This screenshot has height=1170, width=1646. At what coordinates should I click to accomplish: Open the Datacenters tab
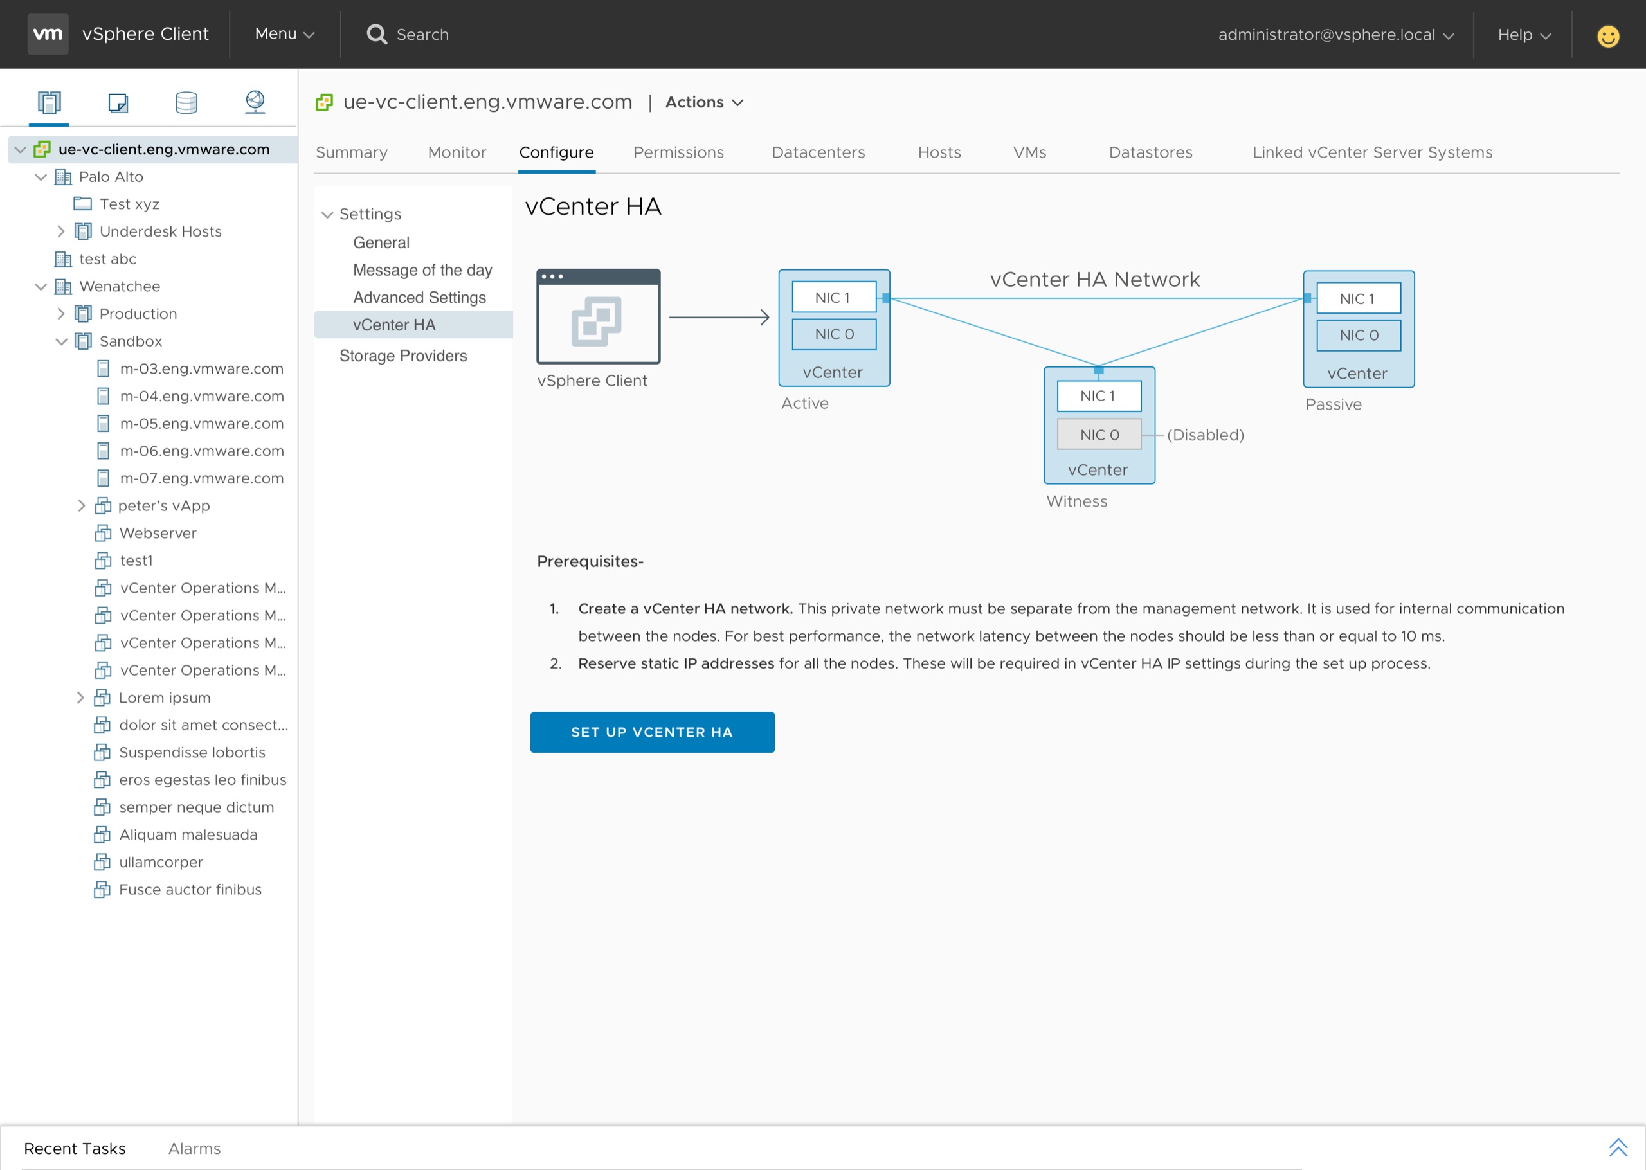[818, 153]
